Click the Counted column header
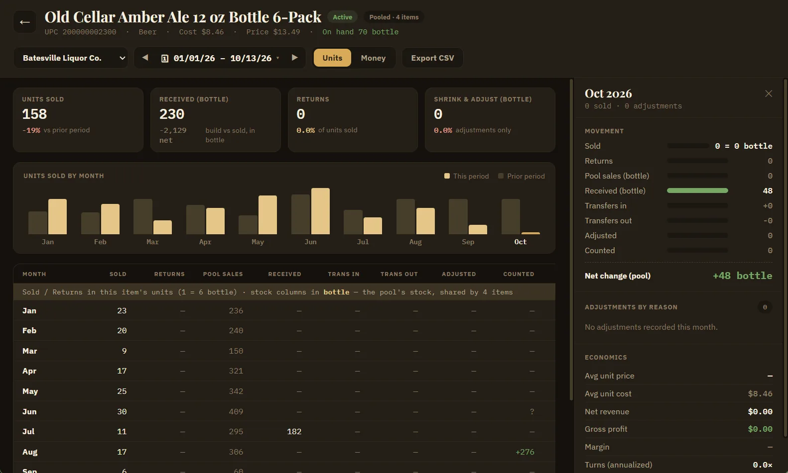The height and width of the screenshot is (473, 788). pos(519,274)
